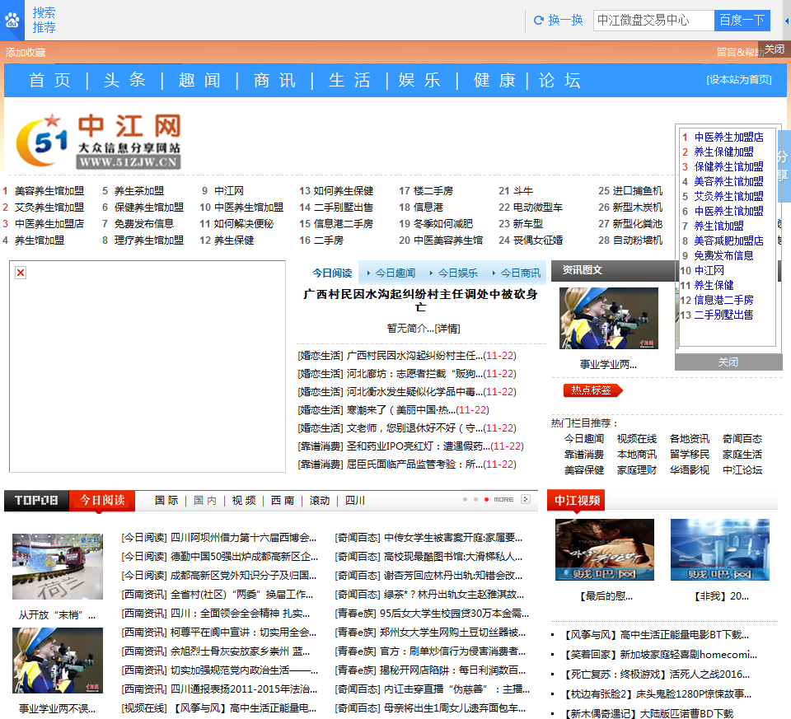The height and width of the screenshot is (719, 791).
Task: Click the MORE arrow icon in the TOP08 bar
Action: tap(526, 499)
